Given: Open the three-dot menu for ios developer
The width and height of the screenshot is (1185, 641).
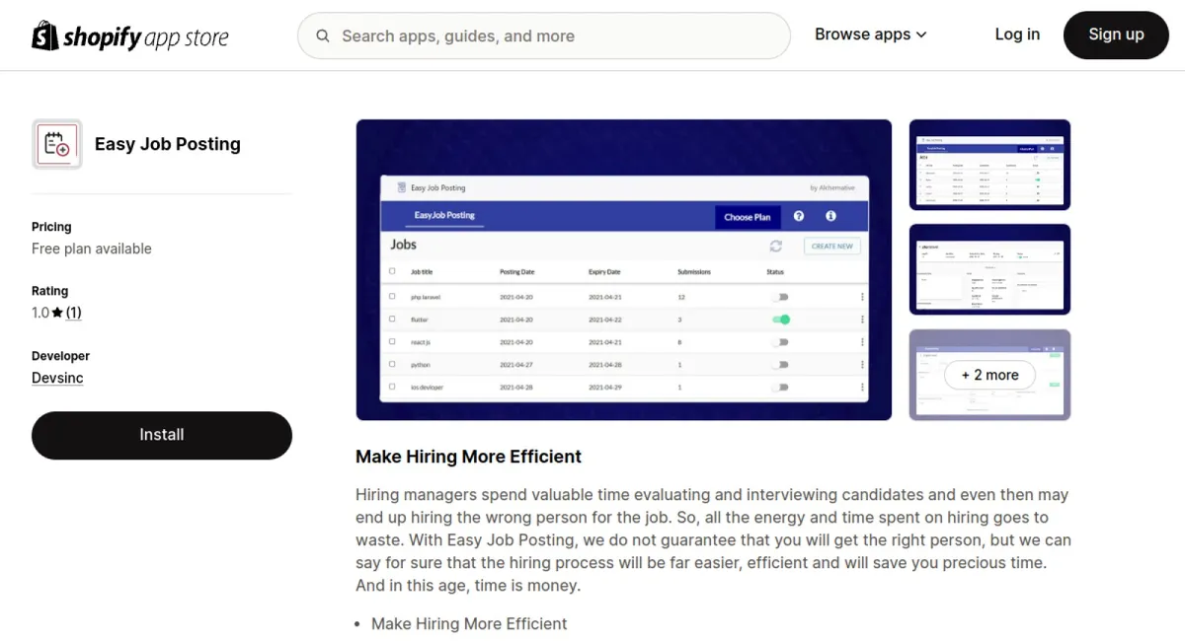Looking at the screenshot, I should point(862,388).
